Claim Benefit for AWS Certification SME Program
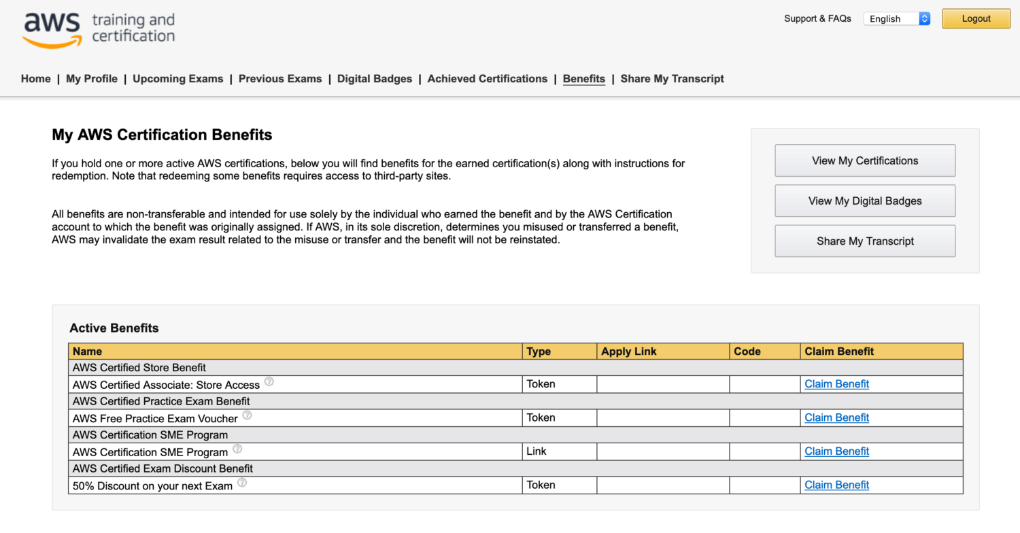Image resolution: width=1020 pixels, height=533 pixels. coord(837,451)
